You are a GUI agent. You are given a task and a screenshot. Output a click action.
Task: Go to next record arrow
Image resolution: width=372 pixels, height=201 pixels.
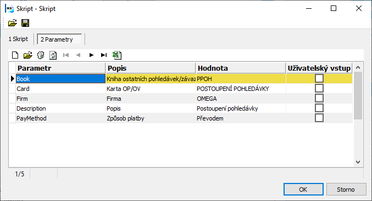91,55
